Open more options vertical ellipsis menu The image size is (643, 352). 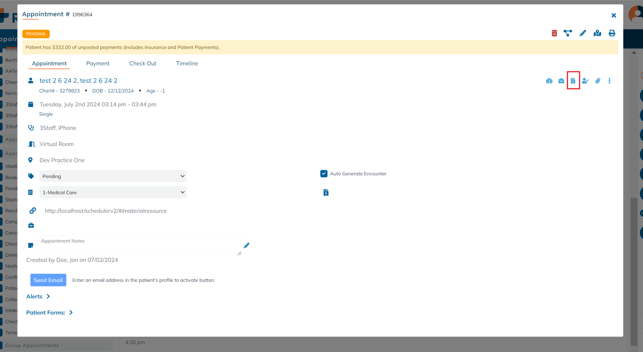(609, 81)
